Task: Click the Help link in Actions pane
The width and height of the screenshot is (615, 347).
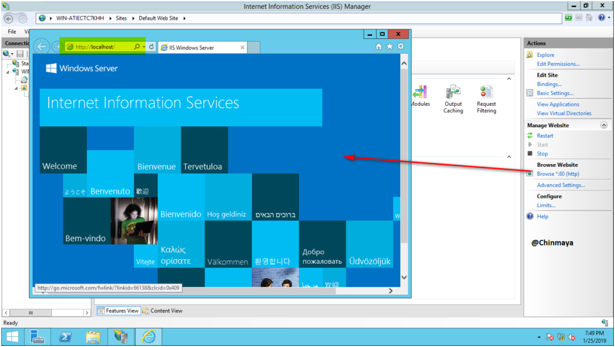Action: [x=543, y=217]
